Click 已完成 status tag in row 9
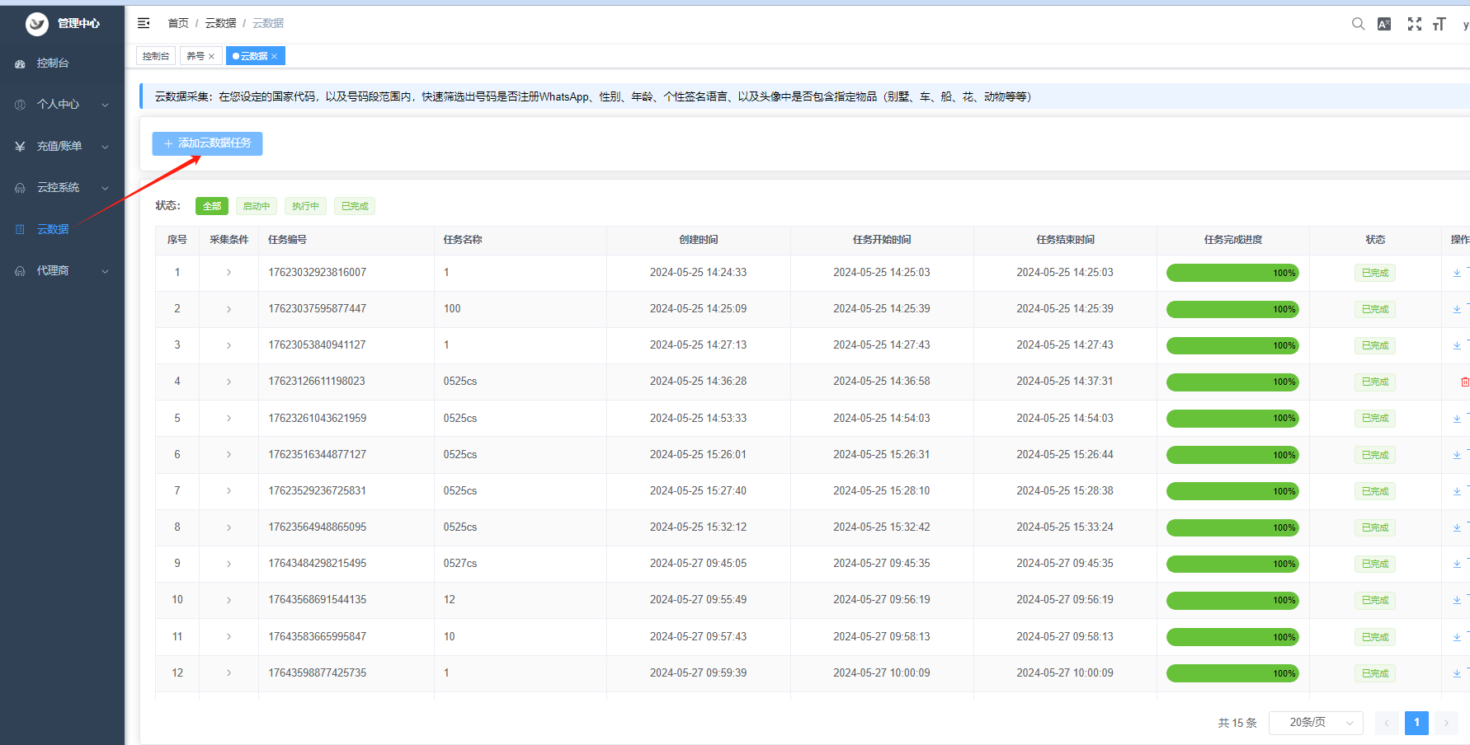 1375,564
